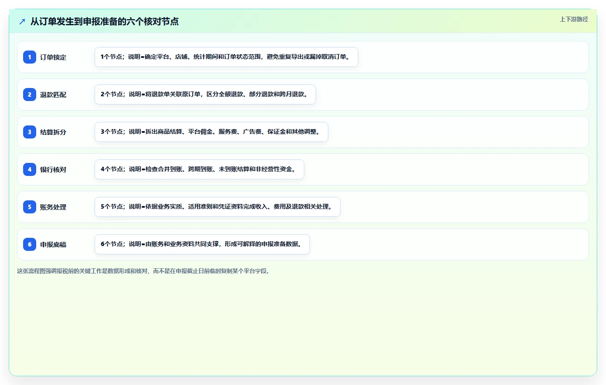Click the footer note starting with 这张流程图强调

[x=144, y=271]
